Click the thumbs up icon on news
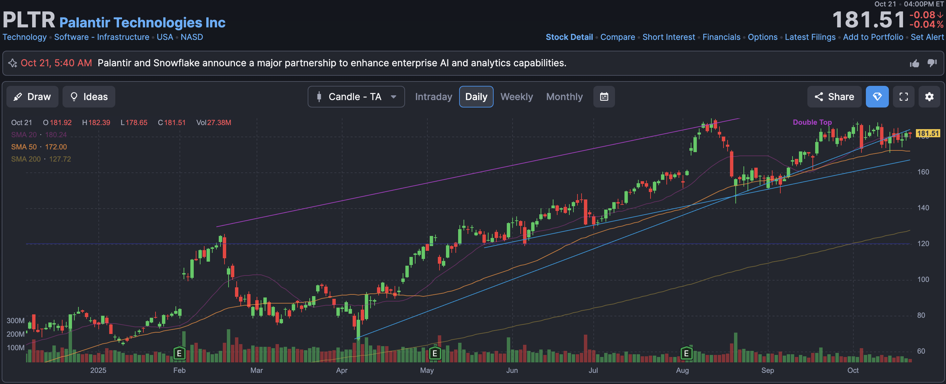The height and width of the screenshot is (384, 946). tap(915, 64)
